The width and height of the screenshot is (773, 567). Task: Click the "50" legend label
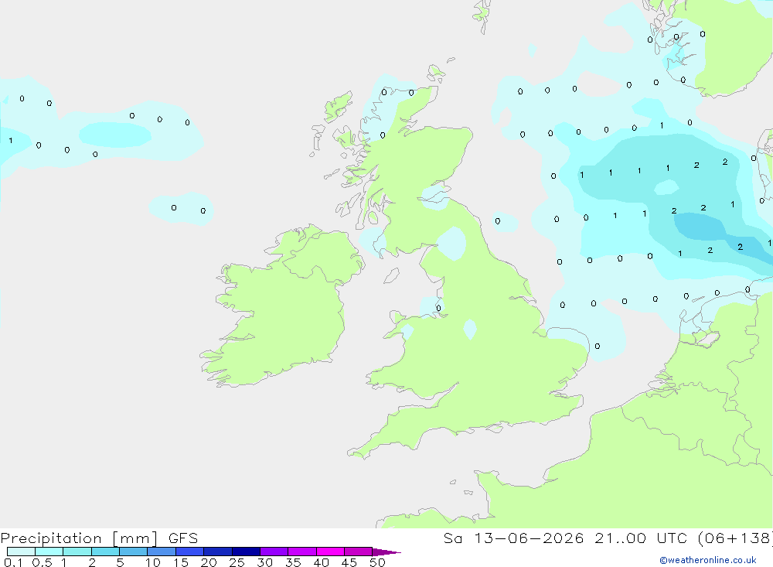coord(378,562)
